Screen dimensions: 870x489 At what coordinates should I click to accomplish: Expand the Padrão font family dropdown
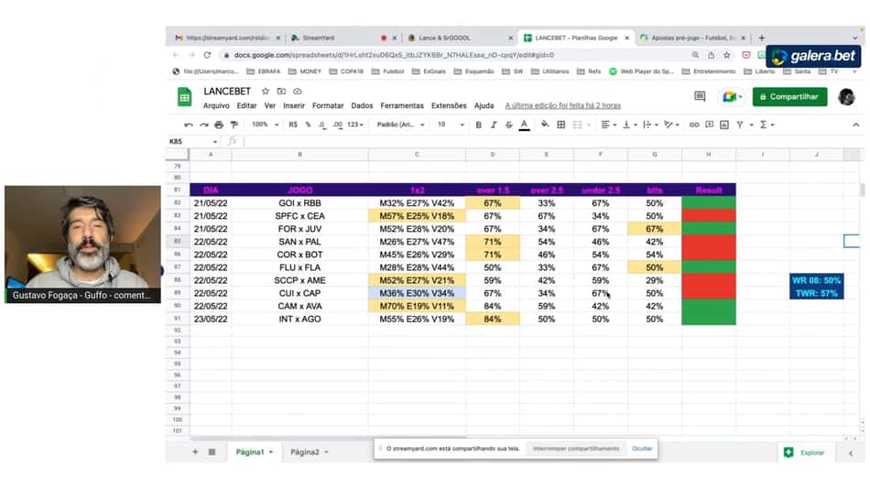(x=400, y=125)
